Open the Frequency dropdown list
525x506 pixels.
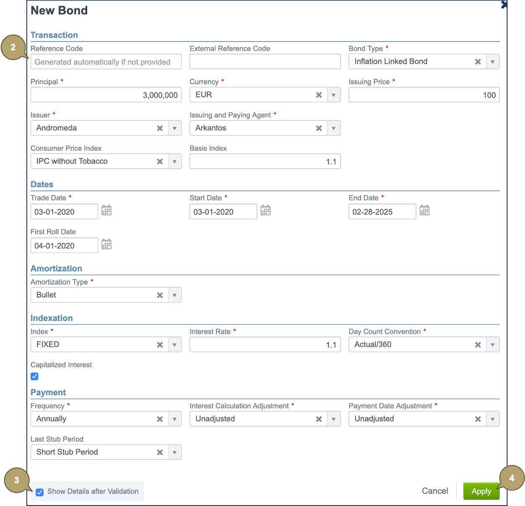click(x=174, y=419)
